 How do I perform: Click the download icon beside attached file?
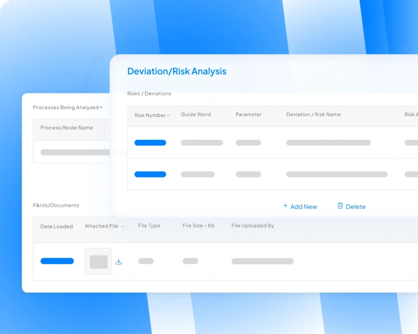pyautogui.click(x=119, y=261)
